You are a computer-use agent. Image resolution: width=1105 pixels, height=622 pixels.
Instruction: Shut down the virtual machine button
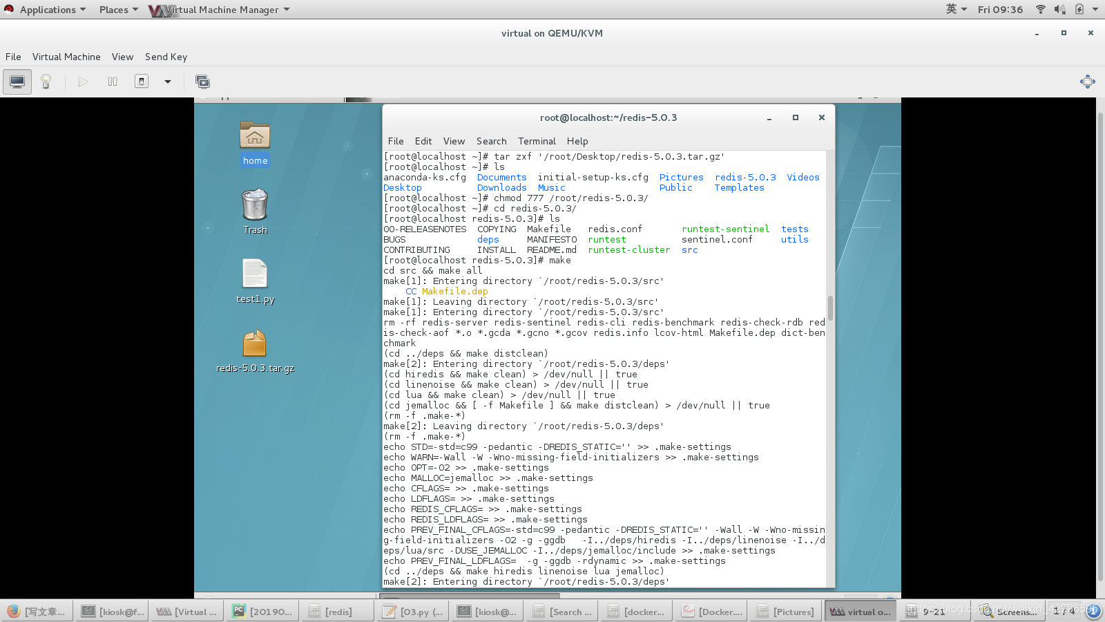coord(142,82)
